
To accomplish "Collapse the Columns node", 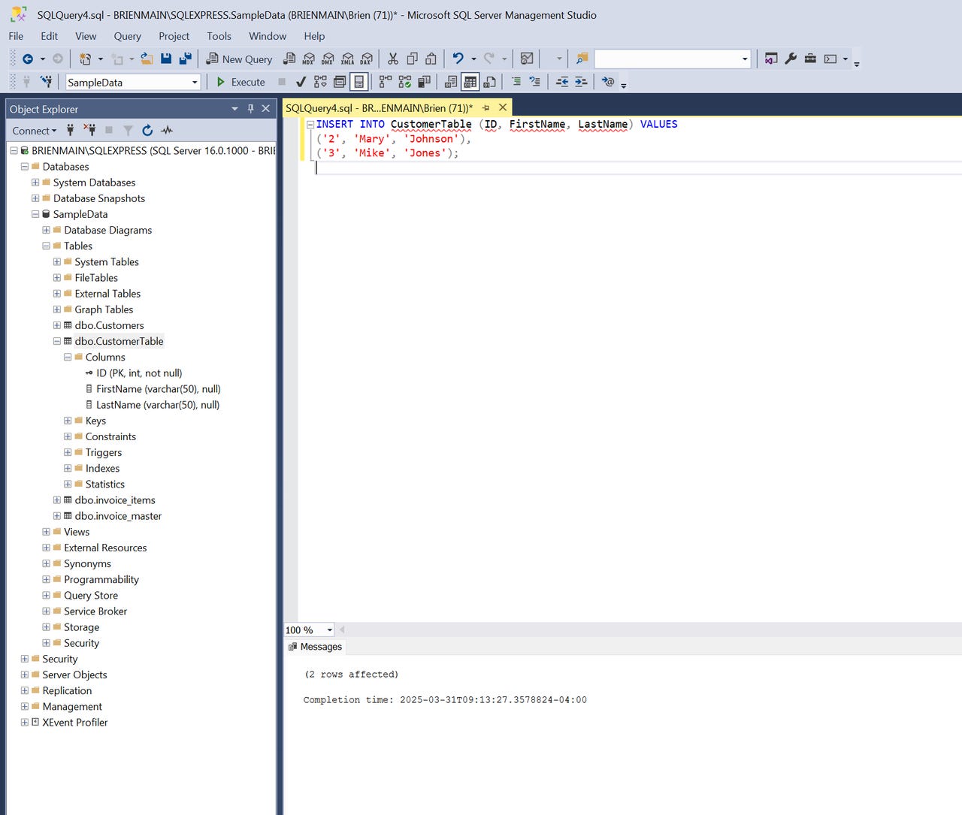I will coord(68,357).
